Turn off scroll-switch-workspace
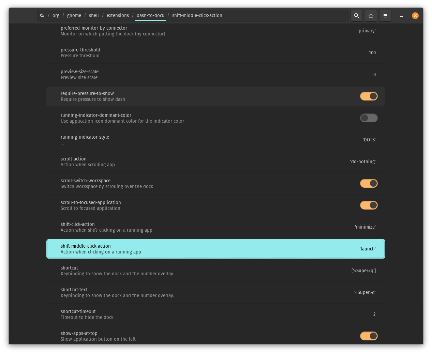The width and height of the screenshot is (432, 354). click(369, 183)
